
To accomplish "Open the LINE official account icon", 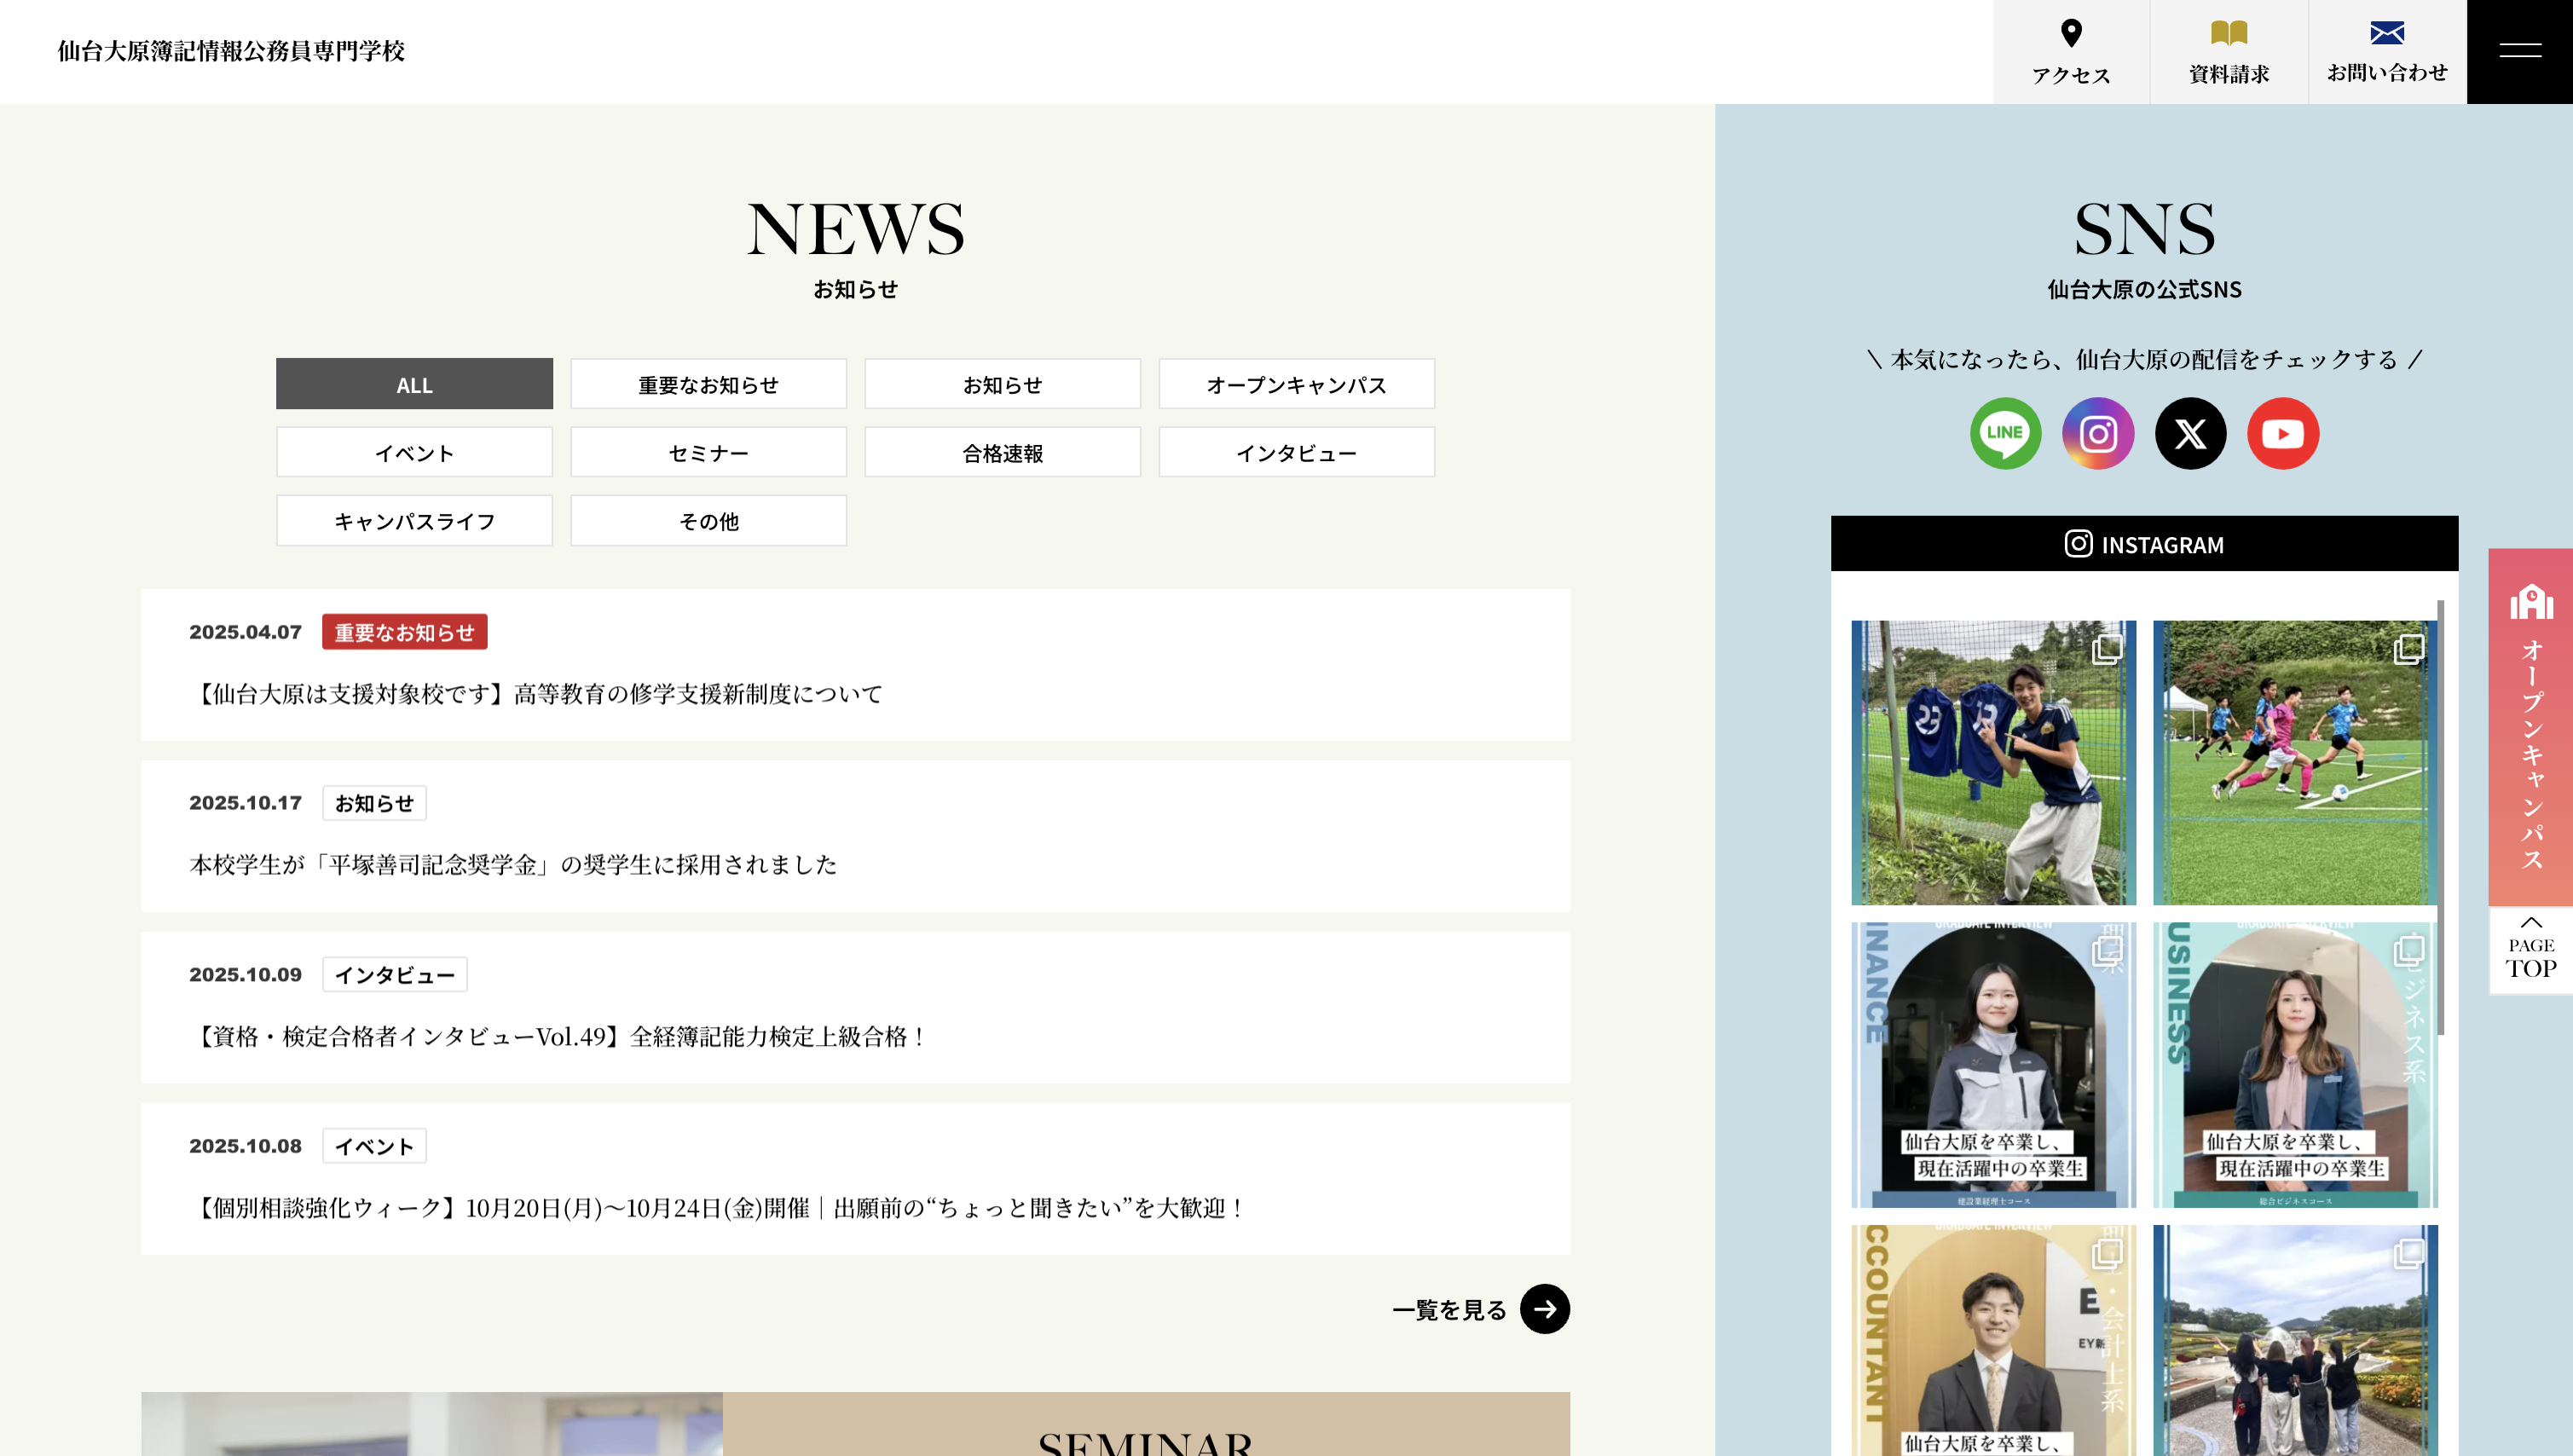I will [2005, 433].
